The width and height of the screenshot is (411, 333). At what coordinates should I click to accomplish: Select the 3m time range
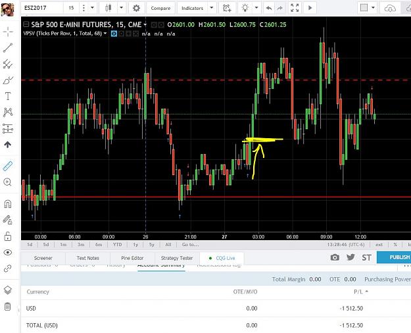point(81,245)
